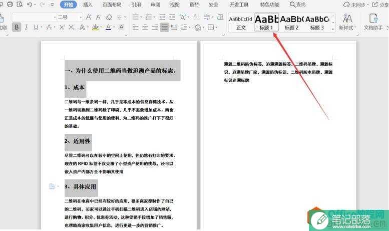Image resolution: width=389 pixels, height=231 pixels.
Task: Toggle Italic formatting
Action: [x=26, y=27]
